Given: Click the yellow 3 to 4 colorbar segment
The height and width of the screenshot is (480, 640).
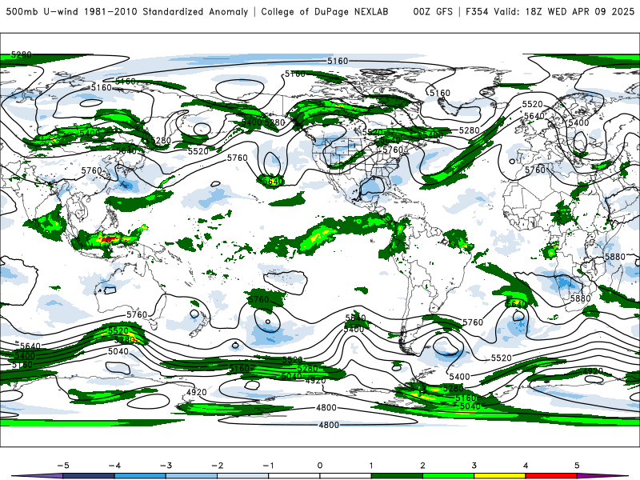Looking at the screenshot, I should pyautogui.click(x=500, y=476).
